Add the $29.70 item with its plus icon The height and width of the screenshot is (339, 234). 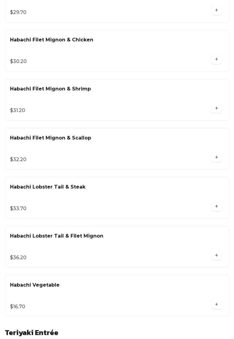(216, 10)
